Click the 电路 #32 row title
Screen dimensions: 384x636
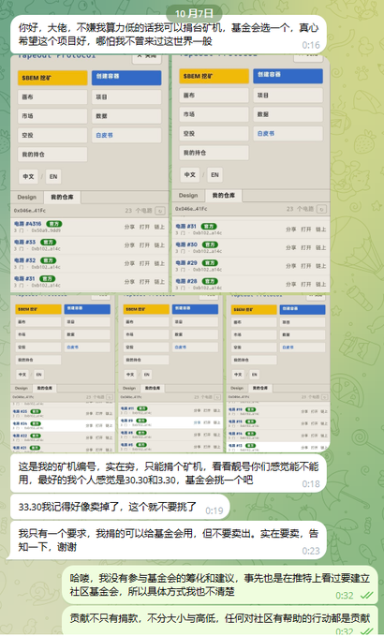pos(24,260)
